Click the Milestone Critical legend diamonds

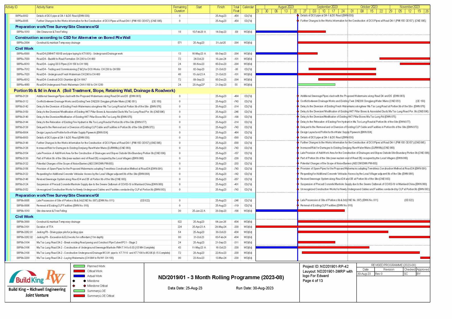(x=79, y=286)
